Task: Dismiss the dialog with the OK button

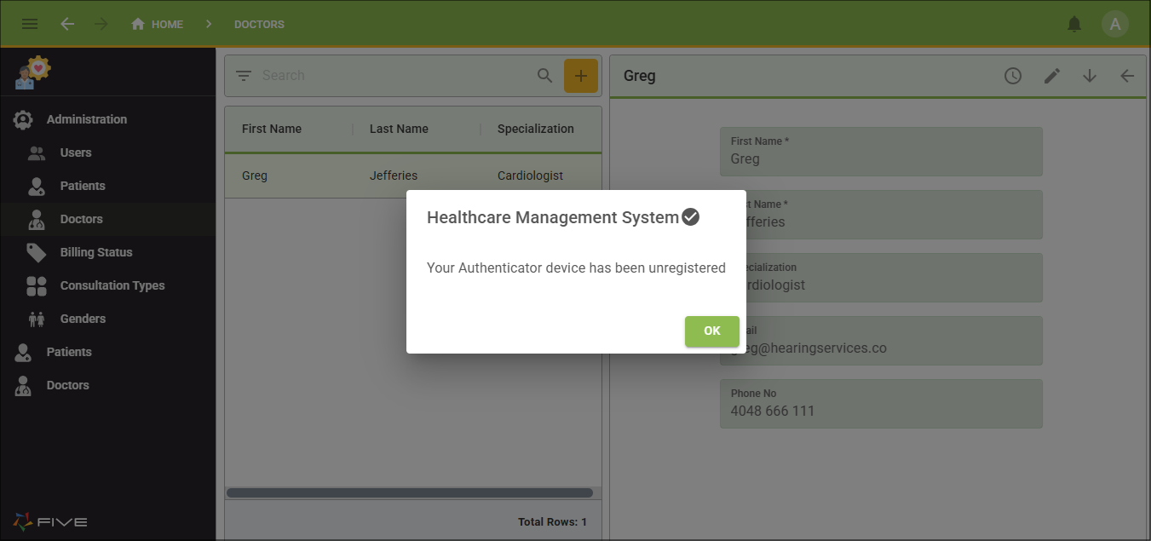Action: click(x=712, y=331)
